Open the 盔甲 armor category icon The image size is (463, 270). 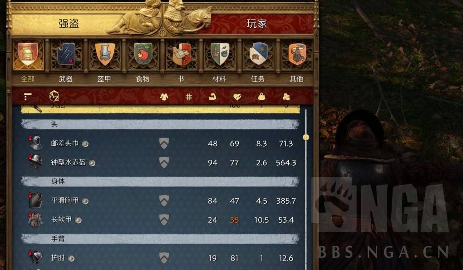click(x=105, y=54)
